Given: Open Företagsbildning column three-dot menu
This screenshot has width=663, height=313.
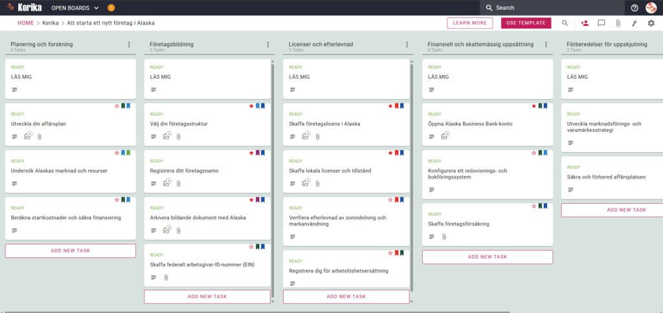Looking at the screenshot, I should (267, 45).
